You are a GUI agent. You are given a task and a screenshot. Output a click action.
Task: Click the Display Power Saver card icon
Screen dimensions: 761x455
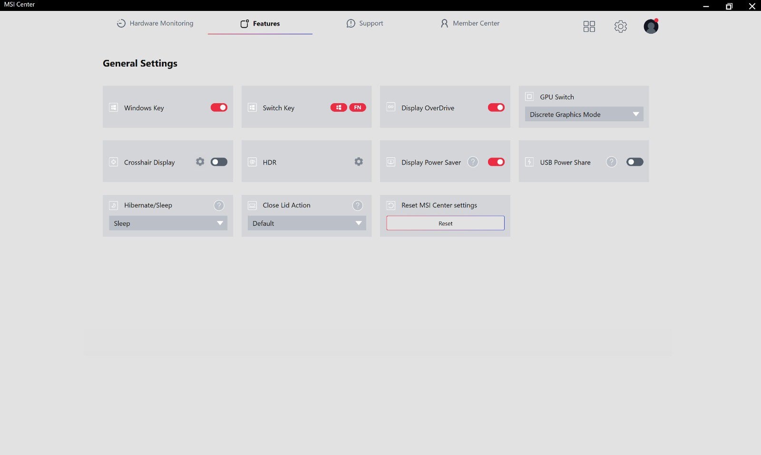(x=390, y=162)
